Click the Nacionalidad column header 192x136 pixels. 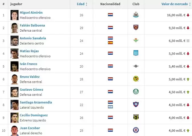110,4
